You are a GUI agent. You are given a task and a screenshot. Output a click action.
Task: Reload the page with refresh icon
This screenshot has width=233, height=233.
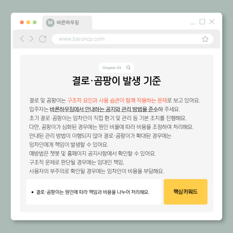click(43, 39)
